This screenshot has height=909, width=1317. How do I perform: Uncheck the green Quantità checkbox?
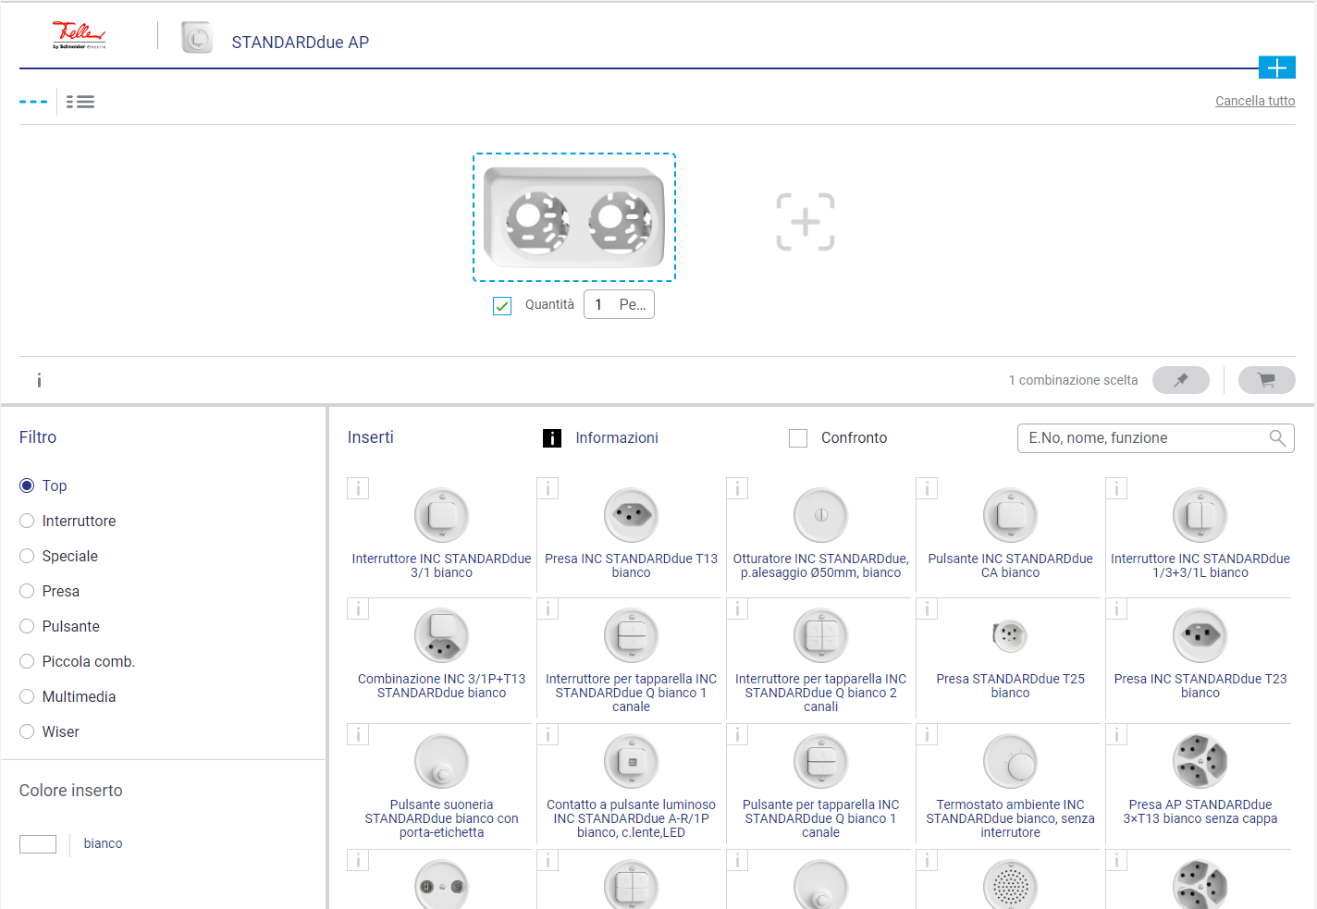(x=502, y=305)
